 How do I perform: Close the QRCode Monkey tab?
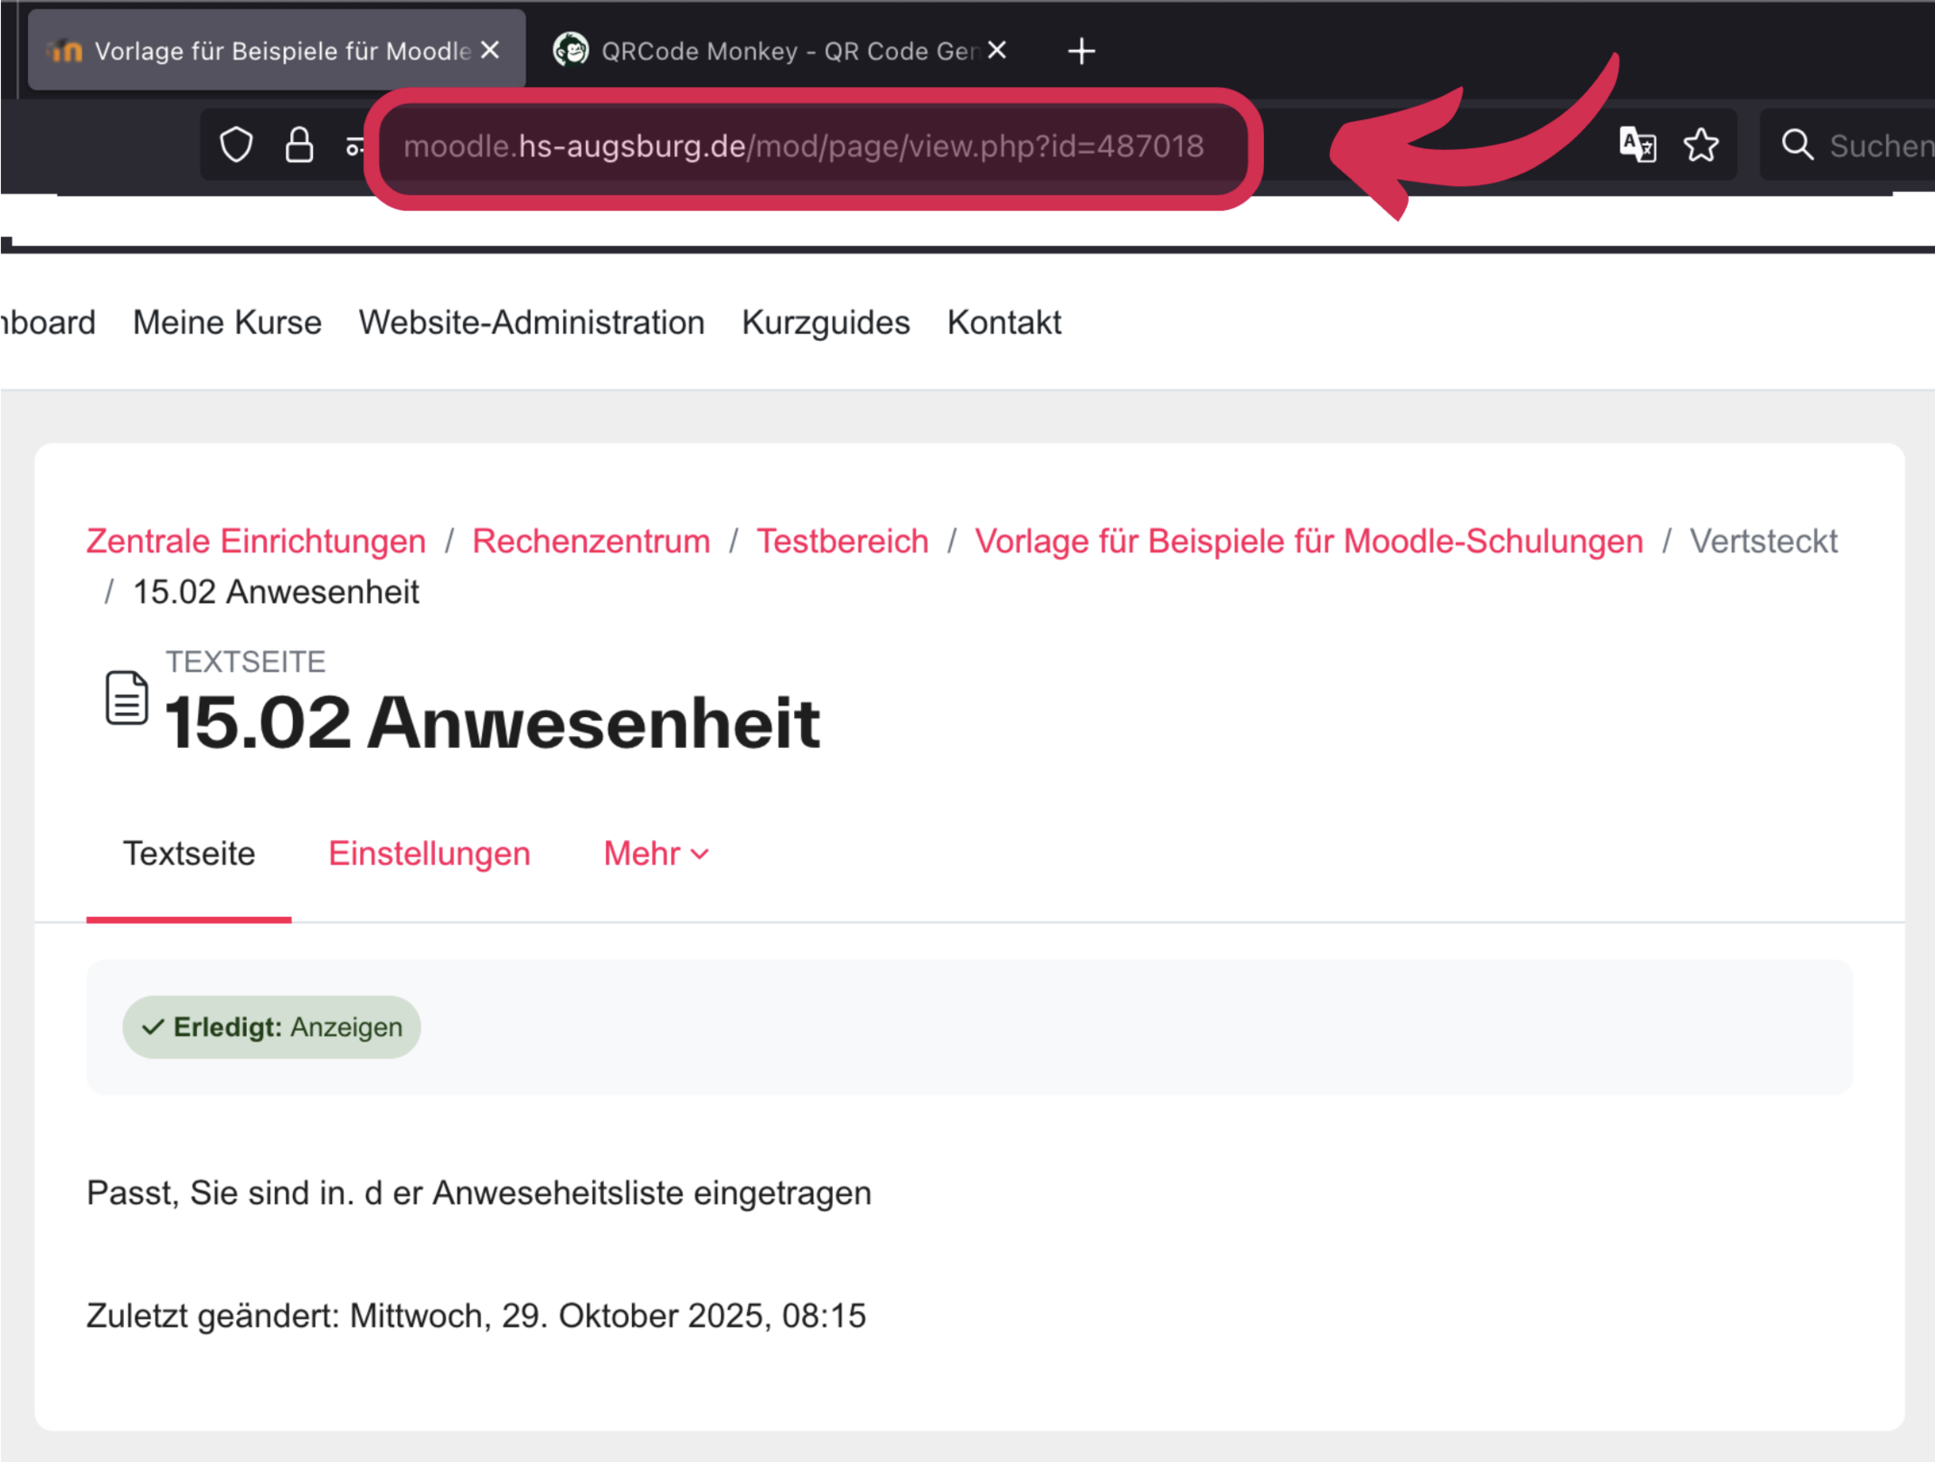coord(997,51)
